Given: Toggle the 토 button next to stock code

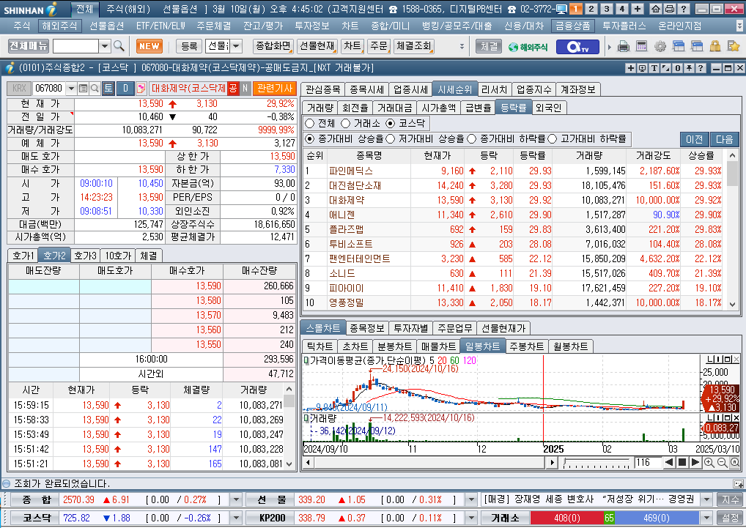Looking at the screenshot, I should (108, 89).
